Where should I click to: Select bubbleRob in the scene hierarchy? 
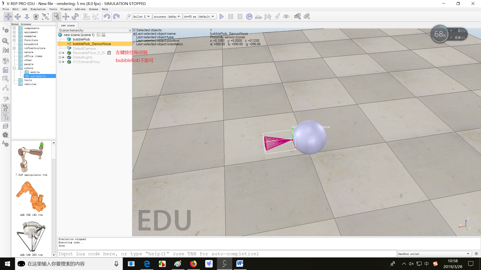(81, 39)
